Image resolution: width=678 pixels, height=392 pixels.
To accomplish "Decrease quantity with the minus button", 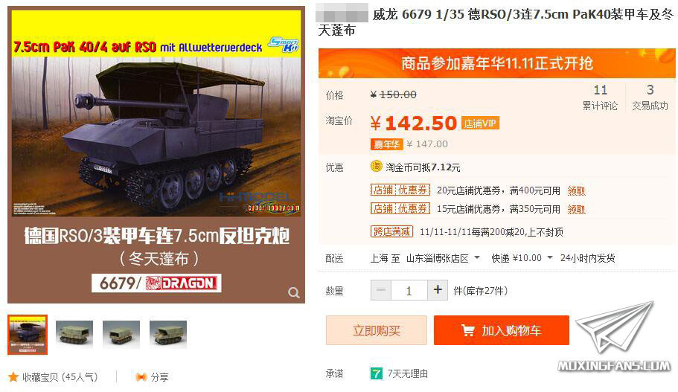I will tap(381, 290).
